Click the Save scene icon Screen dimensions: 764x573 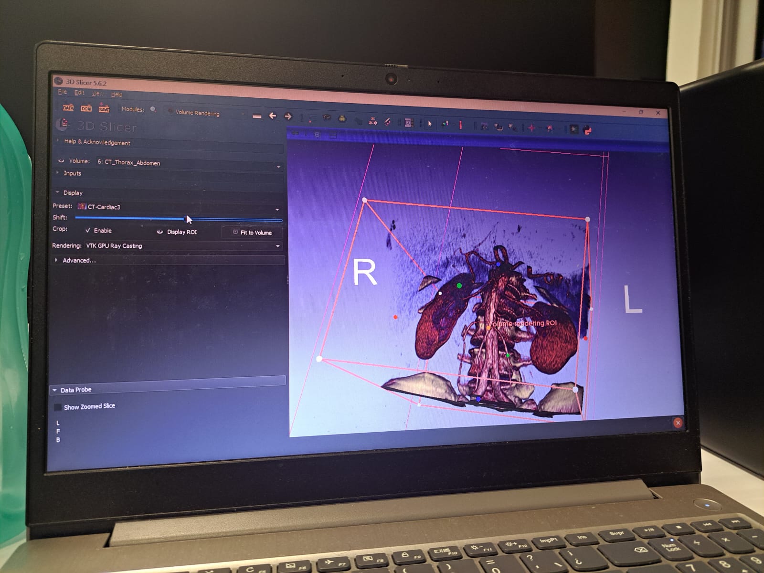104,109
